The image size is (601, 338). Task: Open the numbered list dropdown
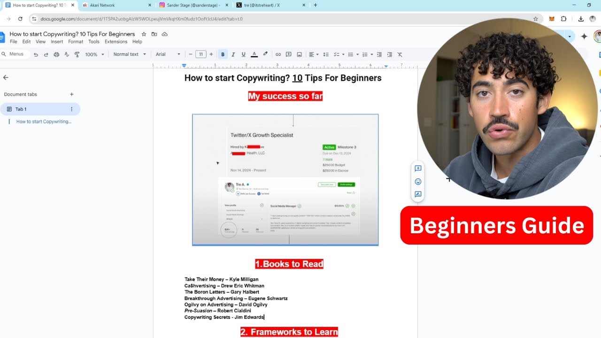[367, 54]
